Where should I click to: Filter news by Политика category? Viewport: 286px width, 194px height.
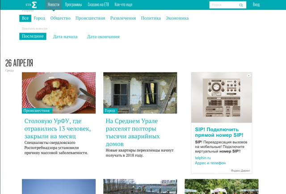151,18
